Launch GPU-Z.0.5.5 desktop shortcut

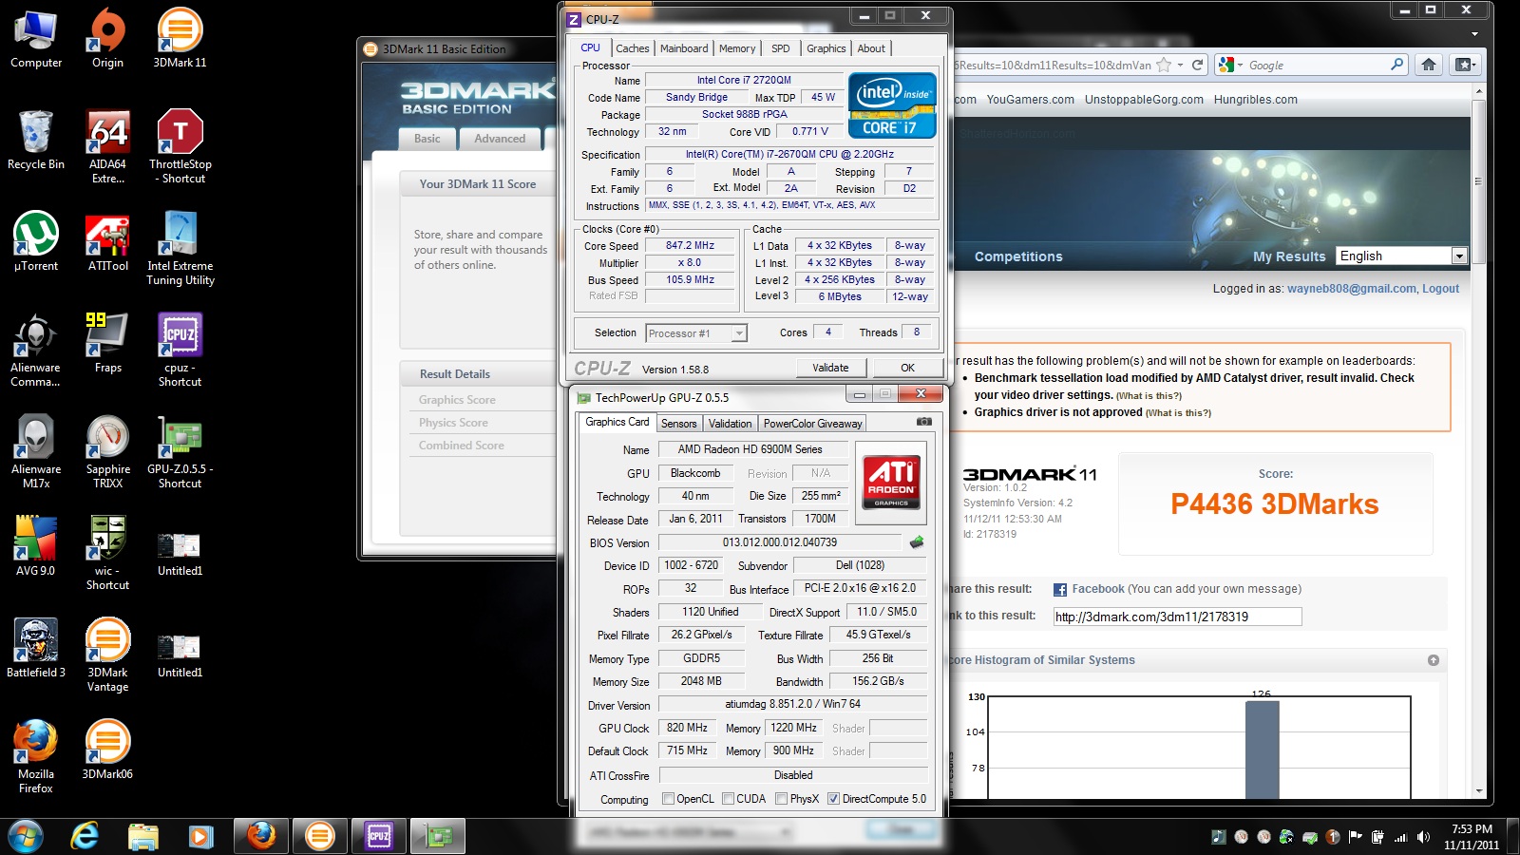pos(180,451)
